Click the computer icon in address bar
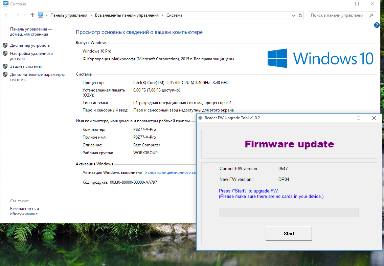The image size is (384, 266). click(41, 15)
